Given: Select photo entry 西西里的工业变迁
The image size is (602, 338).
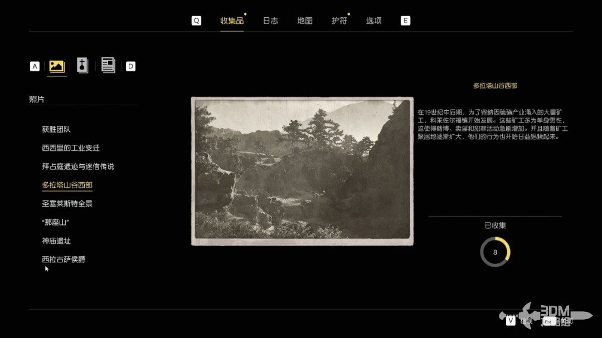Looking at the screenshot, I should (x=71, y=148).
